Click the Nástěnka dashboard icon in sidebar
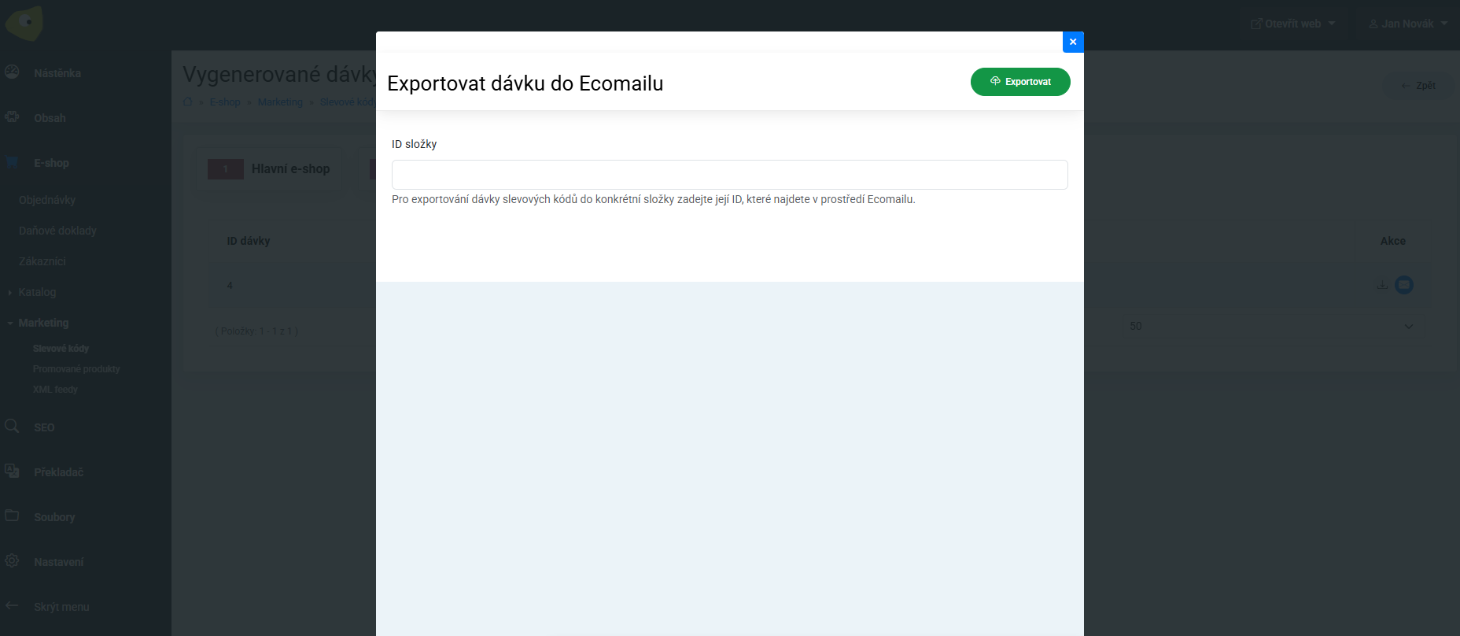The width and height of the screenshot is (1460, 636). tap(12, 72)
